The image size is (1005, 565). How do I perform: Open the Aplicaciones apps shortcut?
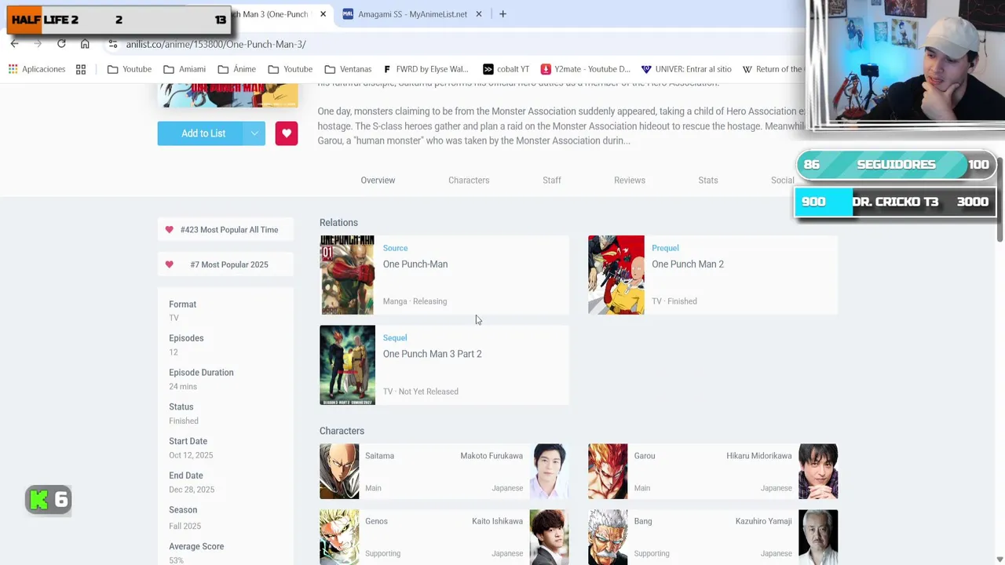37,69
